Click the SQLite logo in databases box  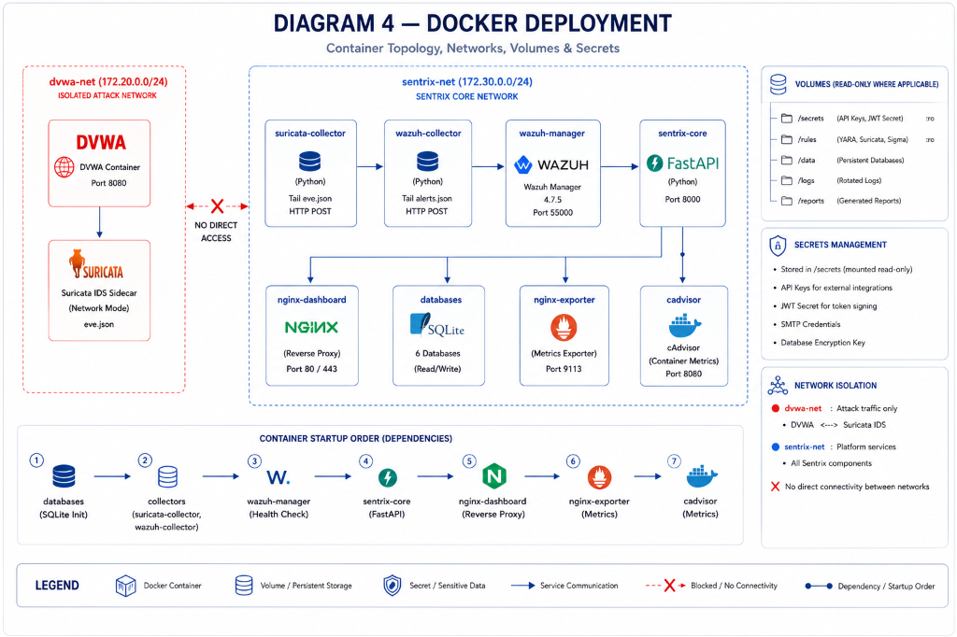(x=437, y=325)
